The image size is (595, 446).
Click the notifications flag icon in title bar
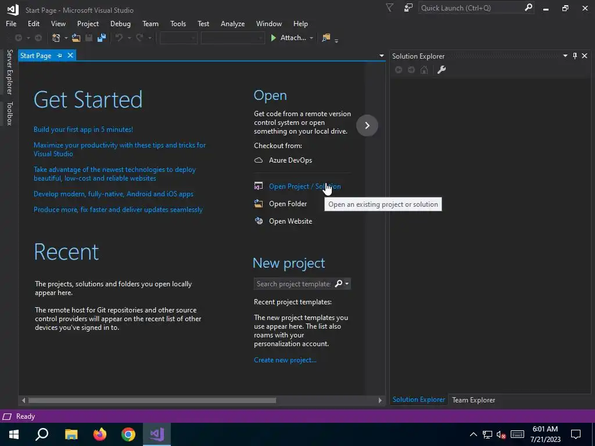389,8
